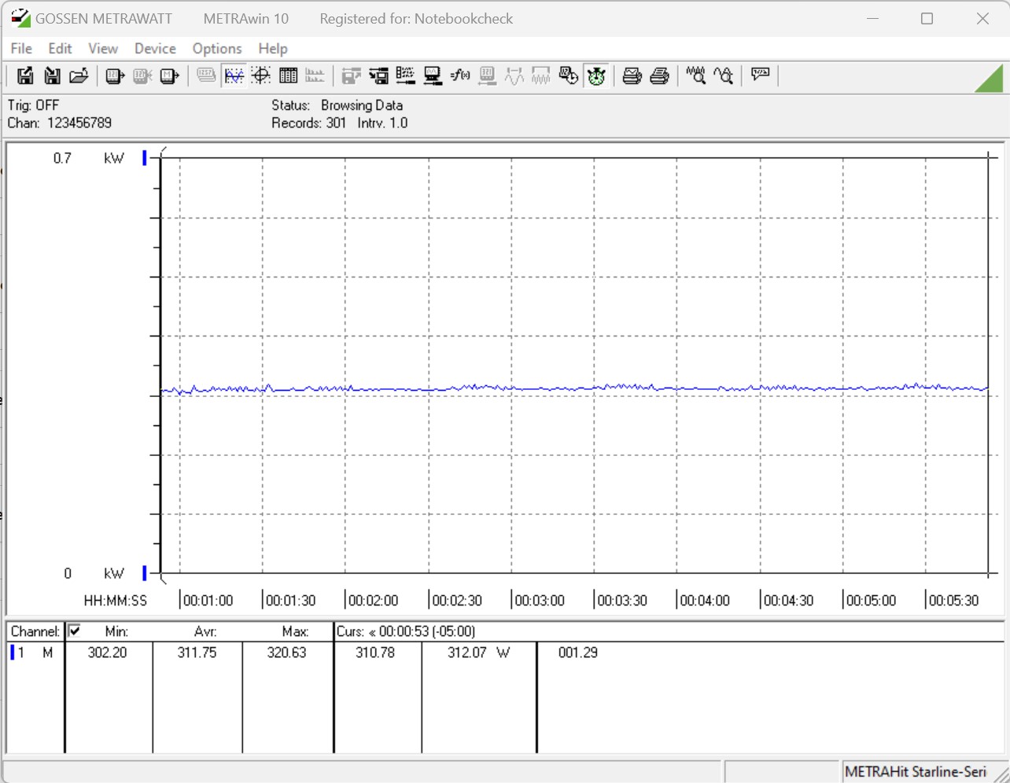
Task: Open a saved measurement file via folder icon
Action: (79, 75)
